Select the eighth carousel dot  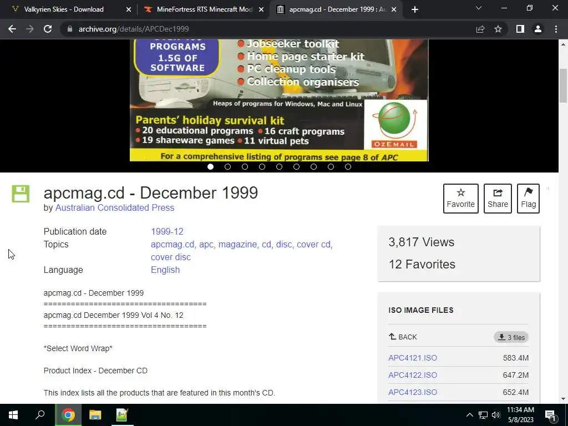331,166
